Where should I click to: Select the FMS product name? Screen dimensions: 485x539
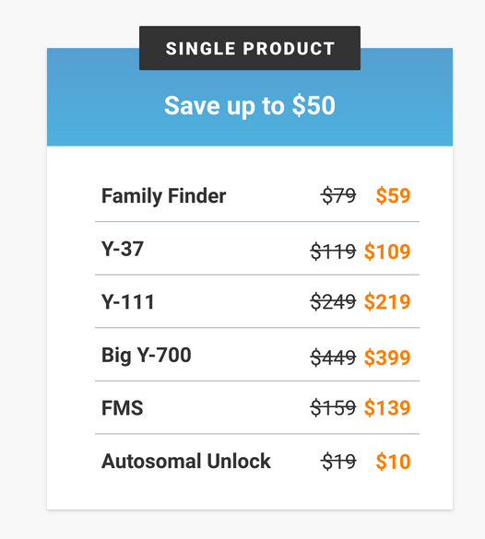[123, 408]
